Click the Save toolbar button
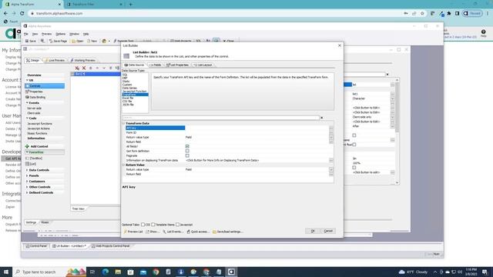The width and height of the screenshot is (493, 277). (x=31, y=41)
